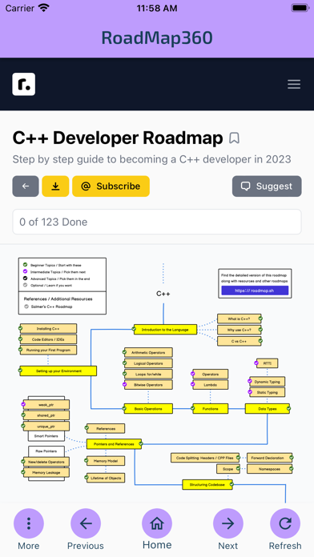
Task: Open the Dynamic Typing topic
Action: pyautogui.click(x=267, y=382)
